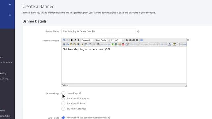Click into the banner content text area

(x=124, y=65)
